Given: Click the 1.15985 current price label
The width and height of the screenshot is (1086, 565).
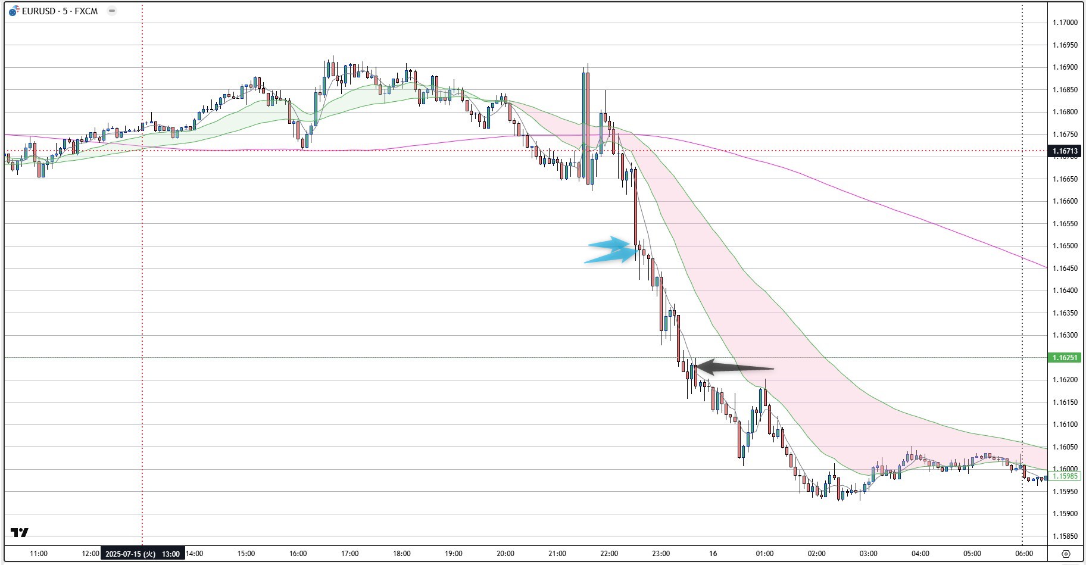Looking at the screenshot, I should 1065,476.
